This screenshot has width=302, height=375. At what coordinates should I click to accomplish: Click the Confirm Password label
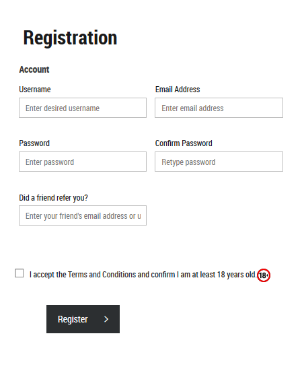point(184,143)
